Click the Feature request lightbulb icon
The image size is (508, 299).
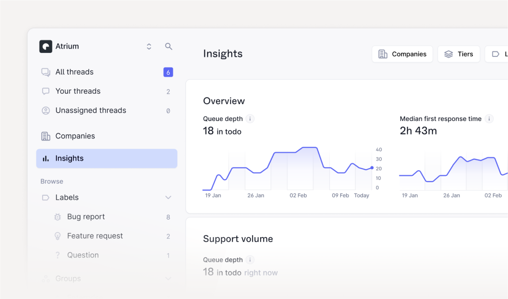coord(58,236)
